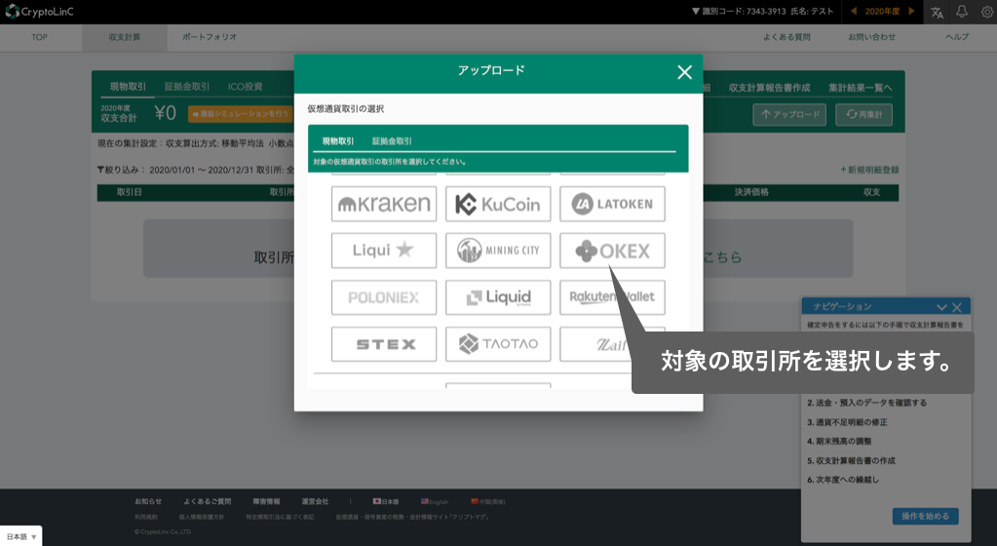
Task: Select the STEX exchange logo
Action: point(383,343)
